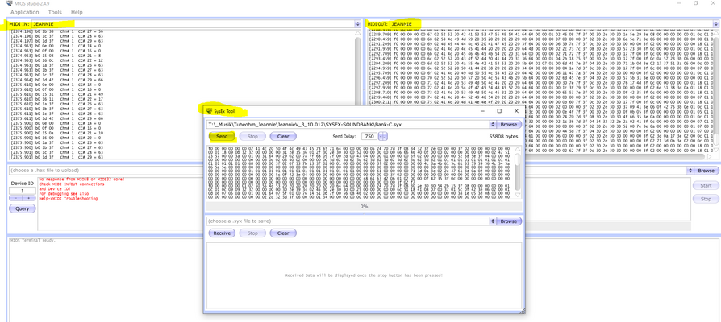The height and width of the screenshot is (322, 721).
Task: Click the SysEx Tool window icon
Action: (210, 111)
